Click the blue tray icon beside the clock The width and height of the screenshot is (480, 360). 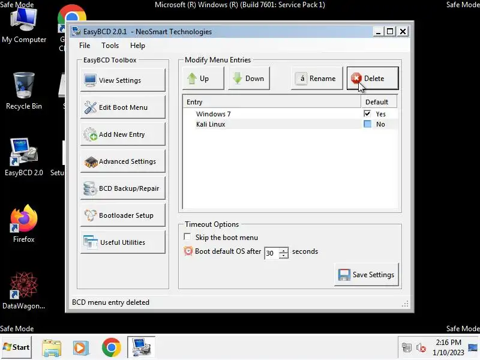pyautogui.click(x=473, y=348)
